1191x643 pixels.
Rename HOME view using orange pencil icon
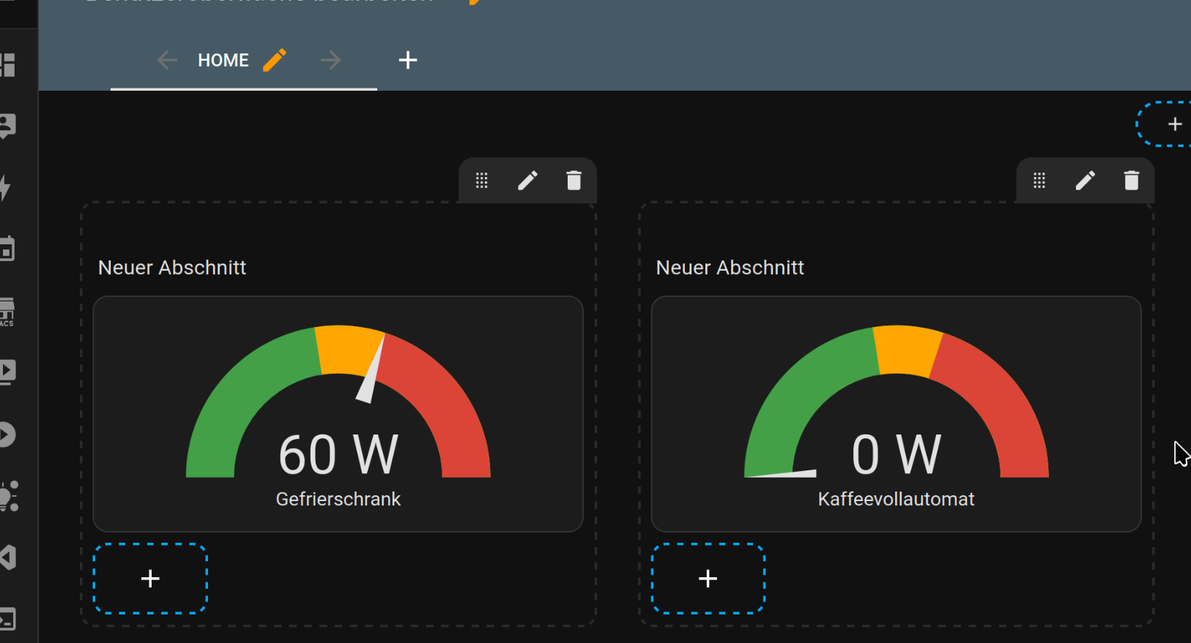click(275, 60)
